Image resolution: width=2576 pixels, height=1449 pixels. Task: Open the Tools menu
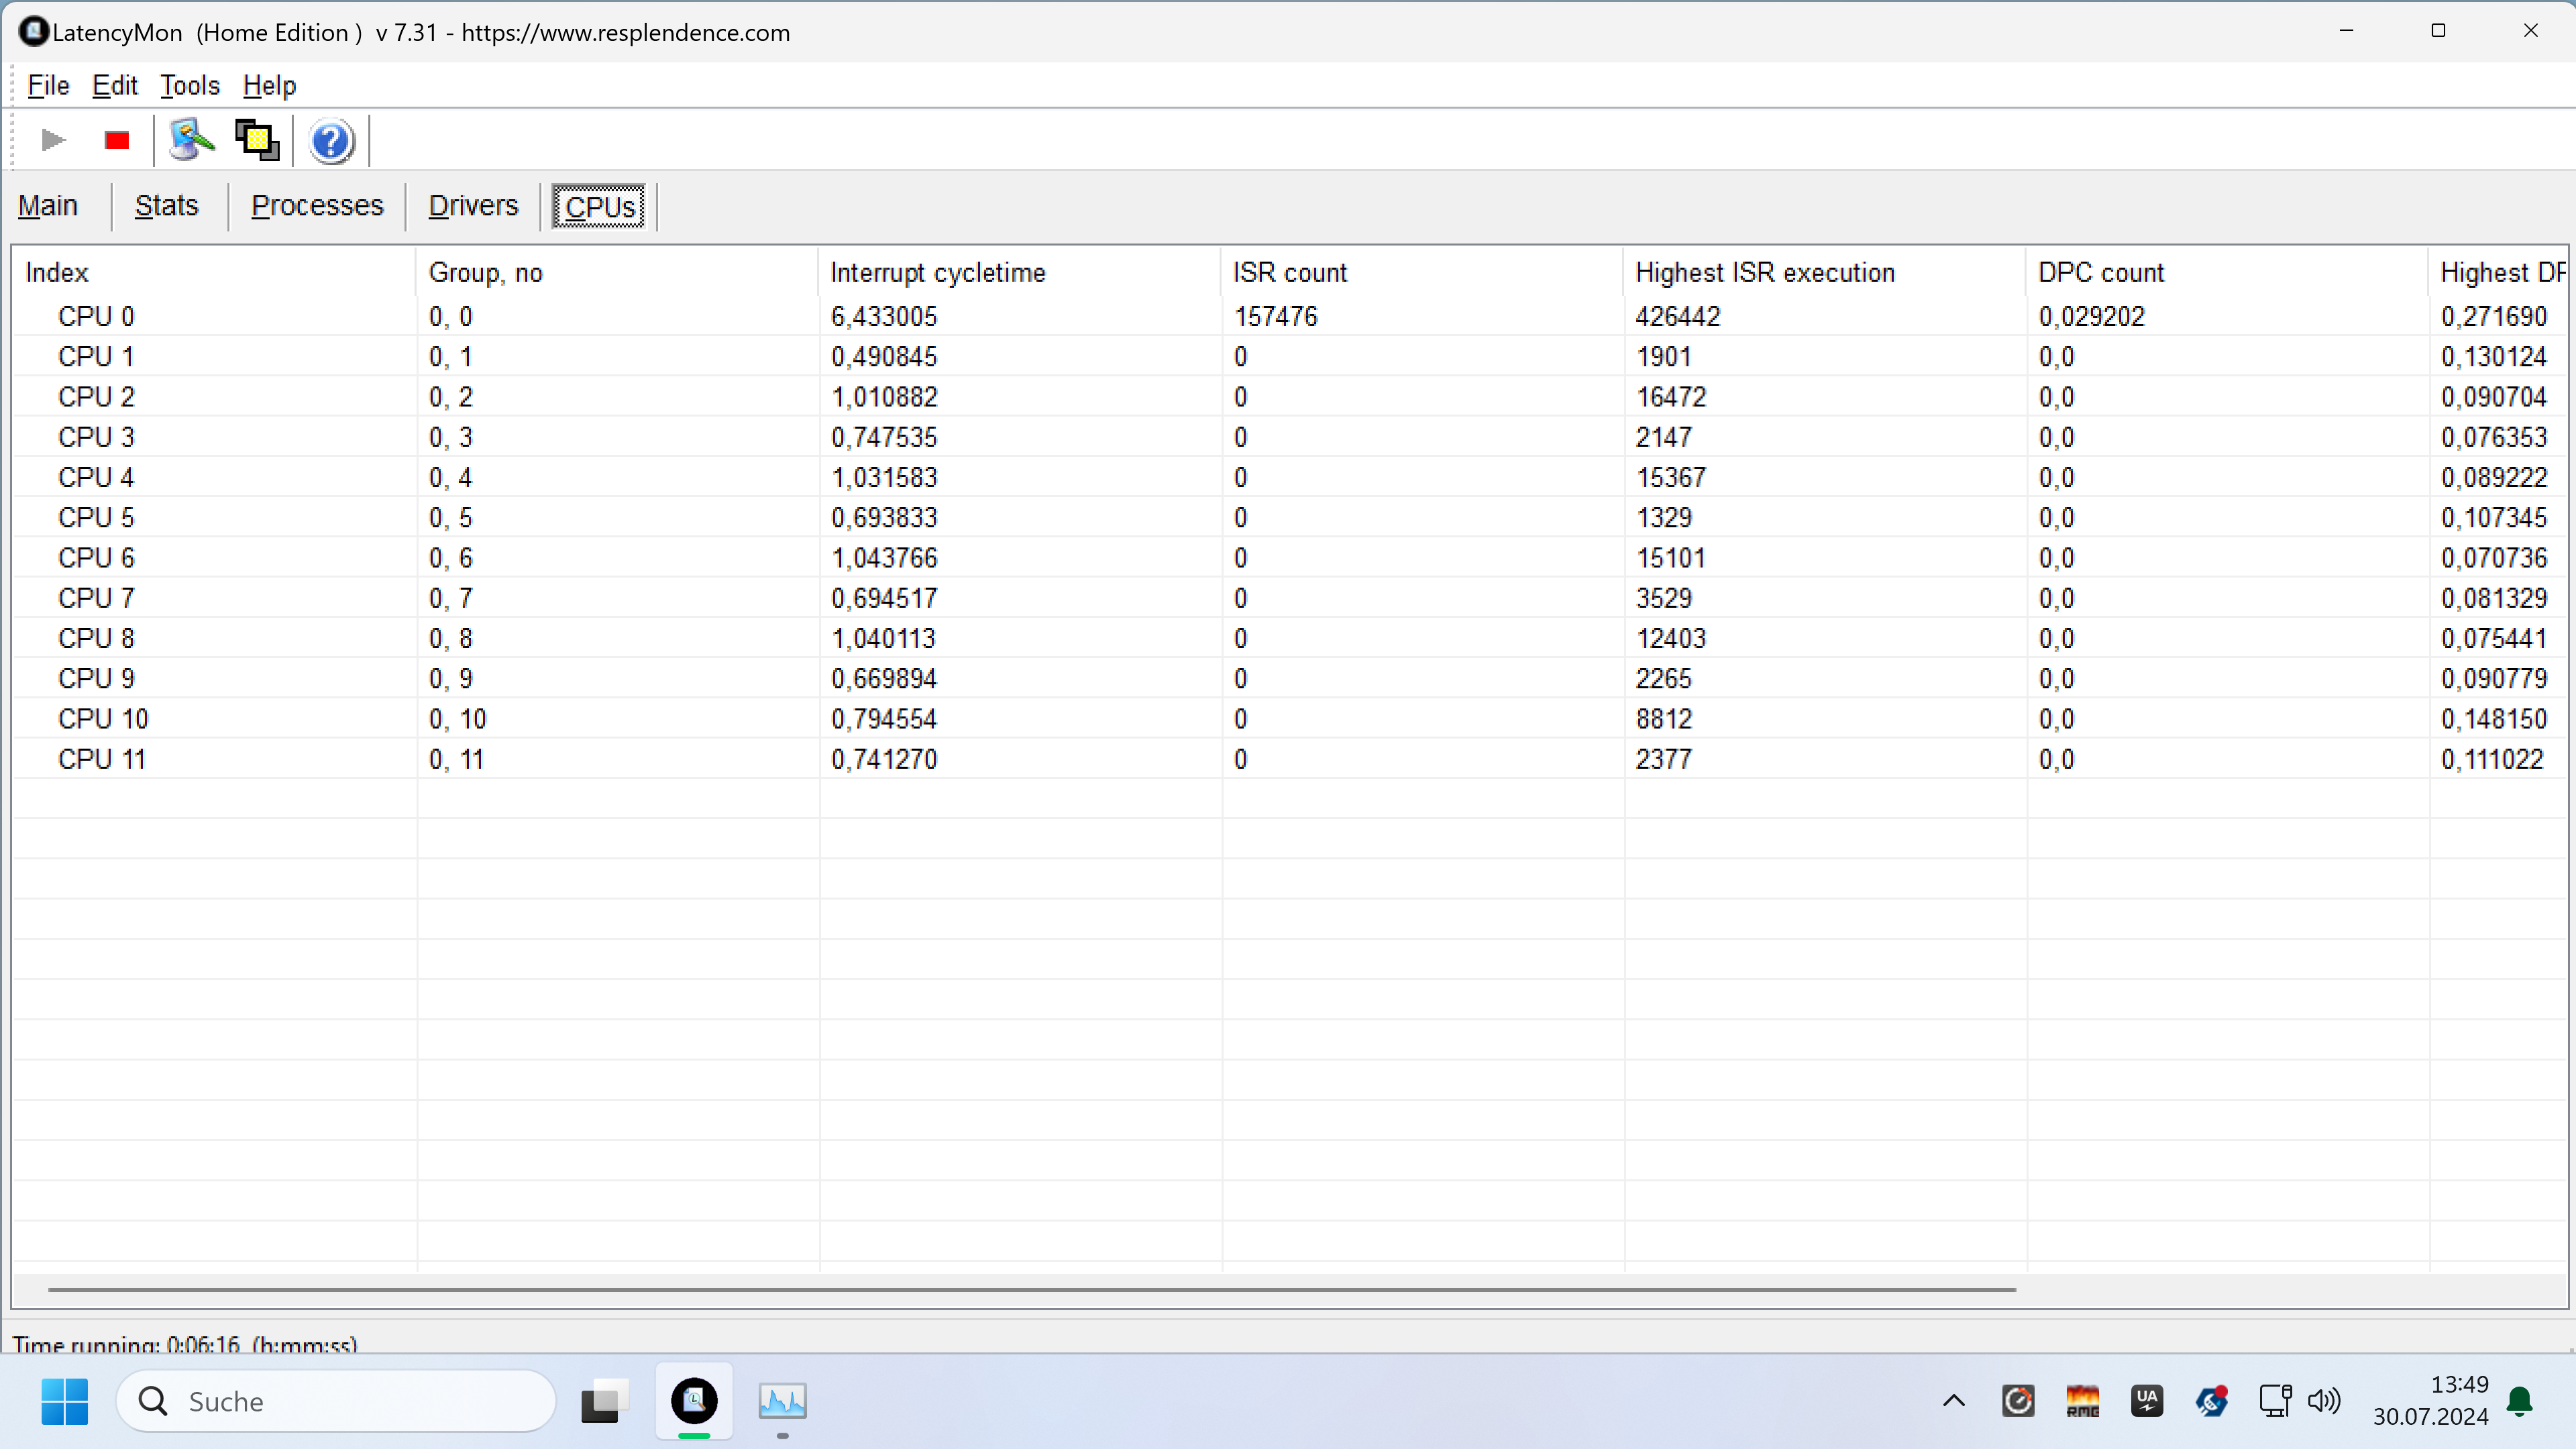(x=189, y=86)
